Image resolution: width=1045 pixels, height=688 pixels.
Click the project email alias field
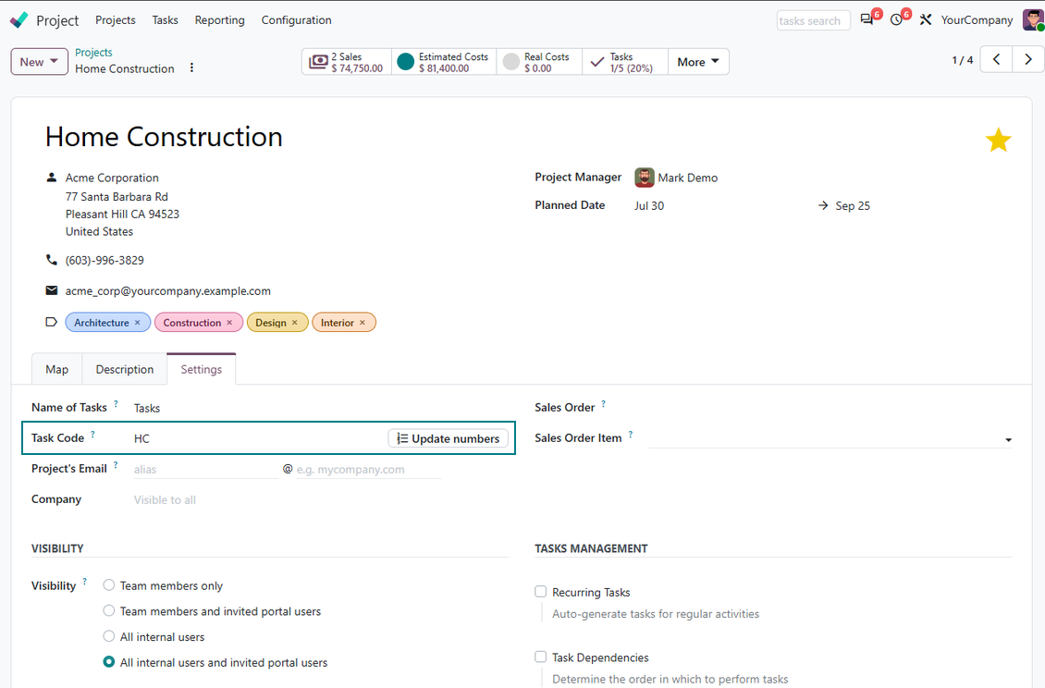point(205,470)
